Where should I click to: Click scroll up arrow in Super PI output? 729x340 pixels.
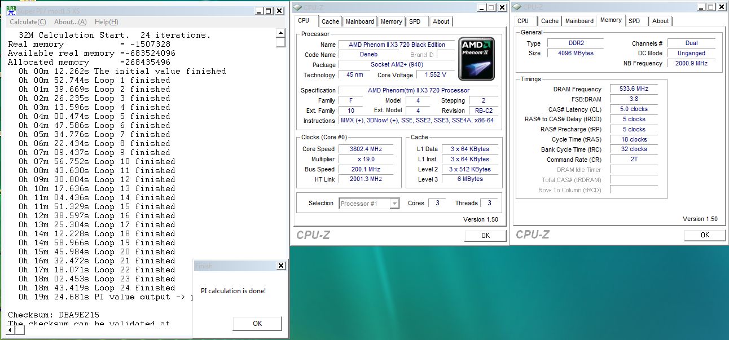(280, 34)
